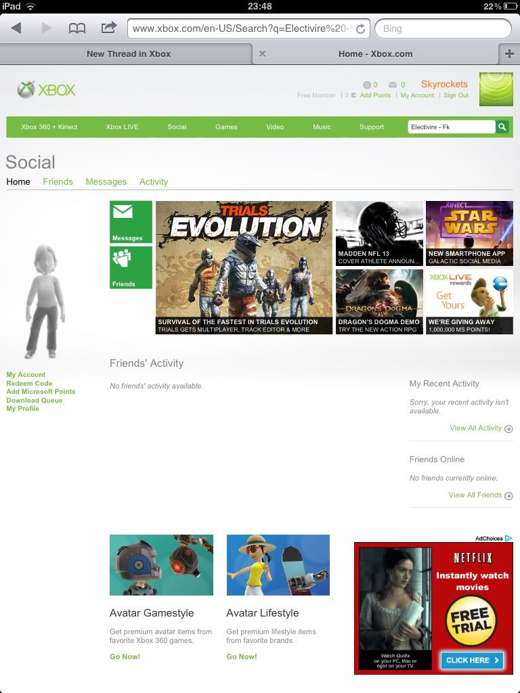
Task: Click the Xbox logo
Action: pos(47,89)
